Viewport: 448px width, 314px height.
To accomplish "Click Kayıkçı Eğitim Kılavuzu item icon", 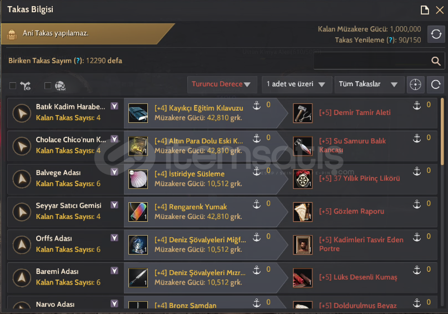I will point(138,113).
